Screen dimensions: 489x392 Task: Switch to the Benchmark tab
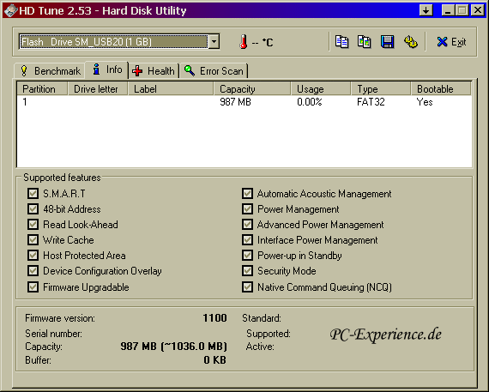[50, 71]
